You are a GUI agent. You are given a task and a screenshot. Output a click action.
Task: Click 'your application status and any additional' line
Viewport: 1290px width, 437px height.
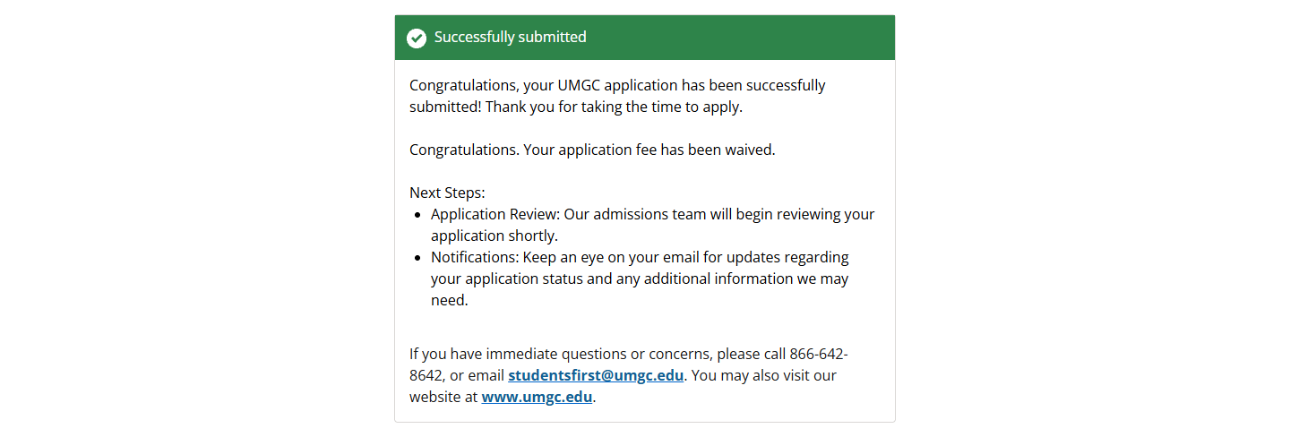(640, 278)
